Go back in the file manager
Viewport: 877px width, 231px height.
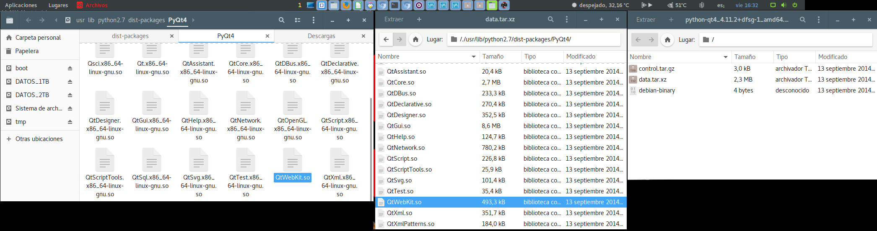pyautogui.click(x=29, y=20)
